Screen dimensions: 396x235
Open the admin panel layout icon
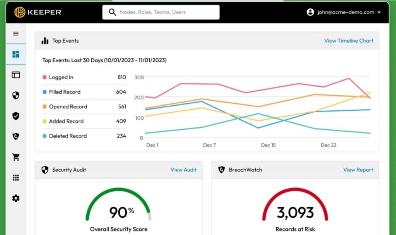tap(15, 75)
